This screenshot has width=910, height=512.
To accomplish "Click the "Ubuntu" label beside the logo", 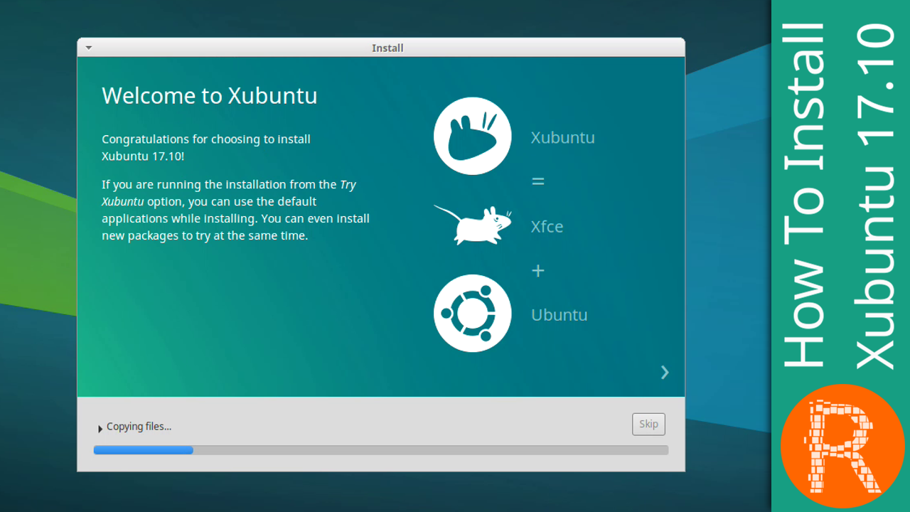I will point(560,315).
